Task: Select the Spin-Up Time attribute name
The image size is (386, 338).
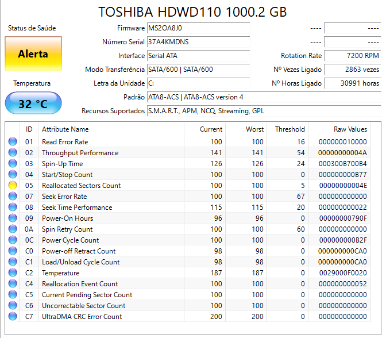Action: click(63, 164)
